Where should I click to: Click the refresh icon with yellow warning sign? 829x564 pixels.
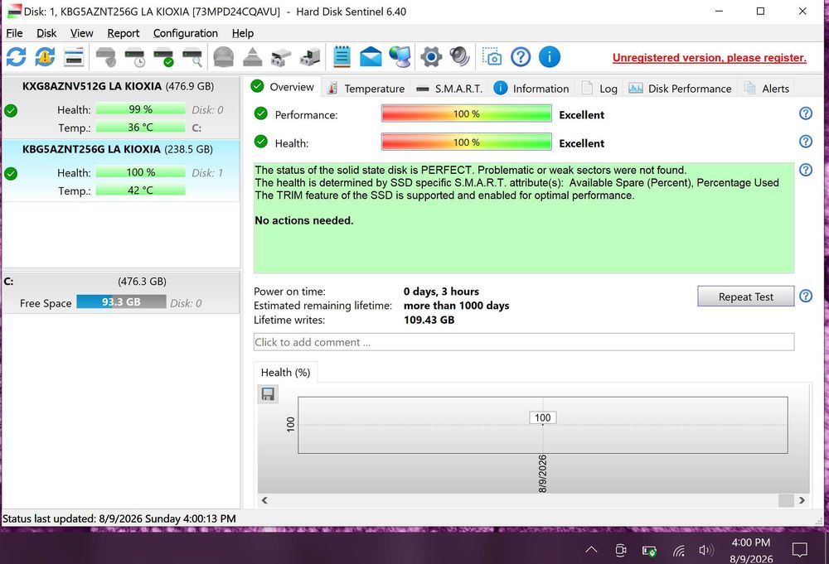click(x=45, y=56)
